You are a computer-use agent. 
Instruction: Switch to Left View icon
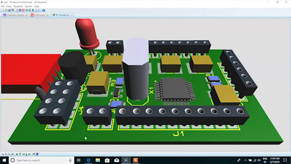coord(24,154)
